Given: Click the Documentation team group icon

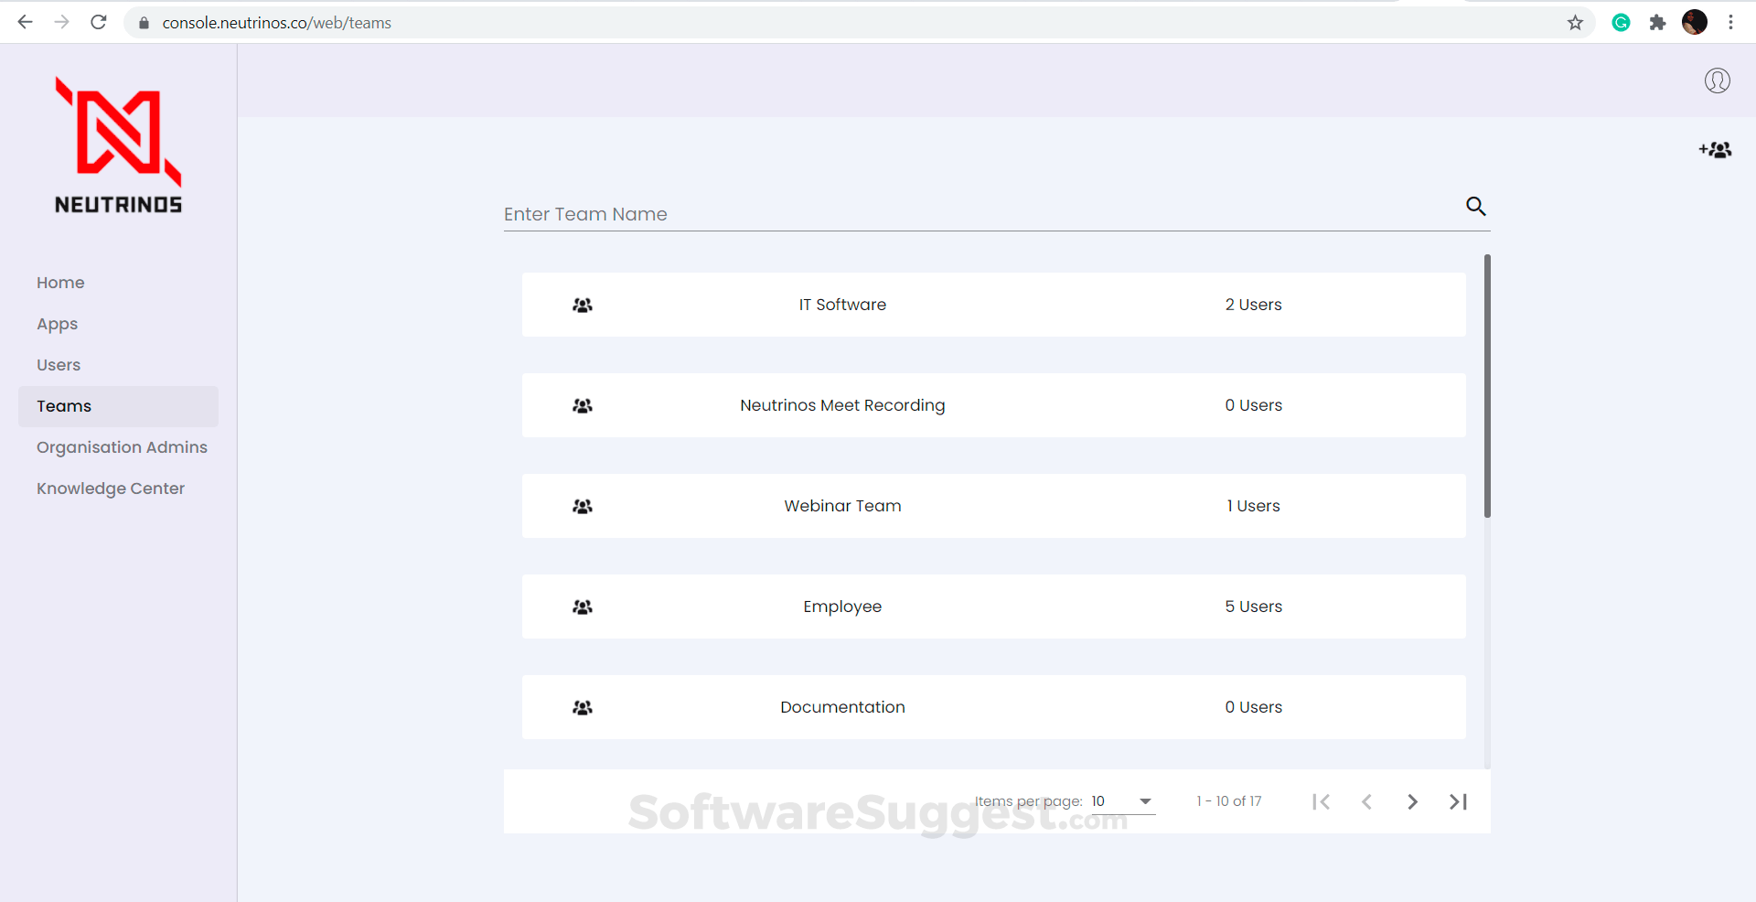Looking at the screenshot, I should point(583,707).
